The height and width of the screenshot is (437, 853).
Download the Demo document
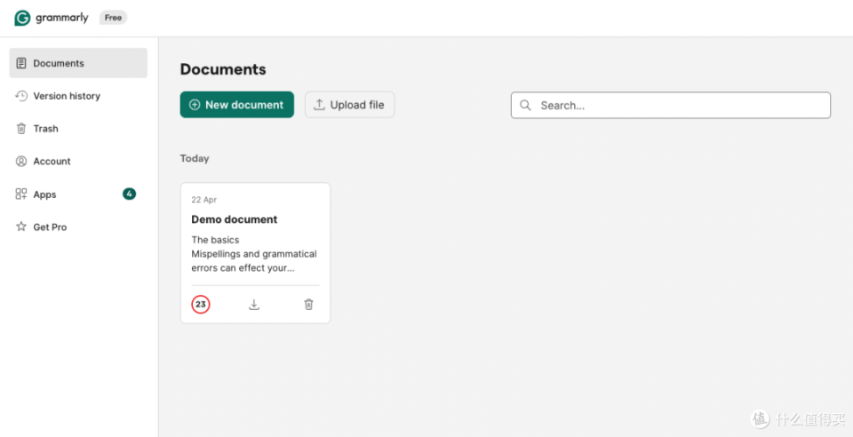[x=254, y=305]
